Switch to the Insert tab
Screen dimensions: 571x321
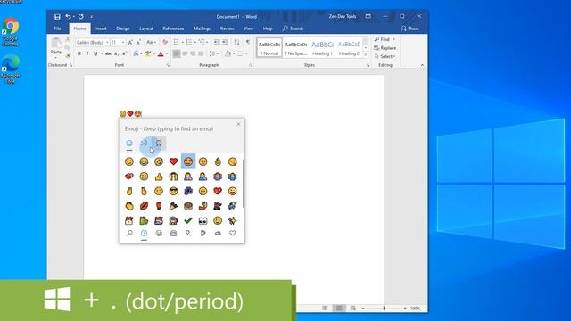tap(101, 29)
